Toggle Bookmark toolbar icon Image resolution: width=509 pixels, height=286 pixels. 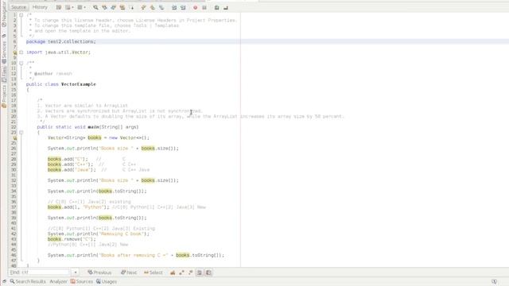pos(161,7)
